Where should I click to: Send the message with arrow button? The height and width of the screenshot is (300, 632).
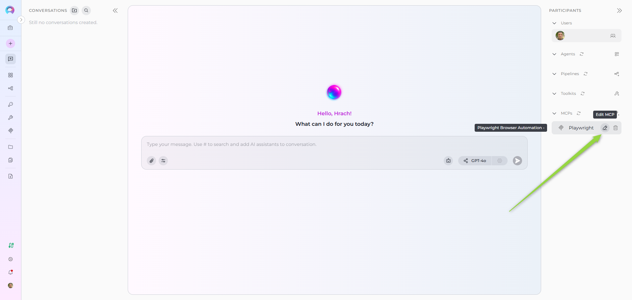pyautogui.click(x=517, y=161)
